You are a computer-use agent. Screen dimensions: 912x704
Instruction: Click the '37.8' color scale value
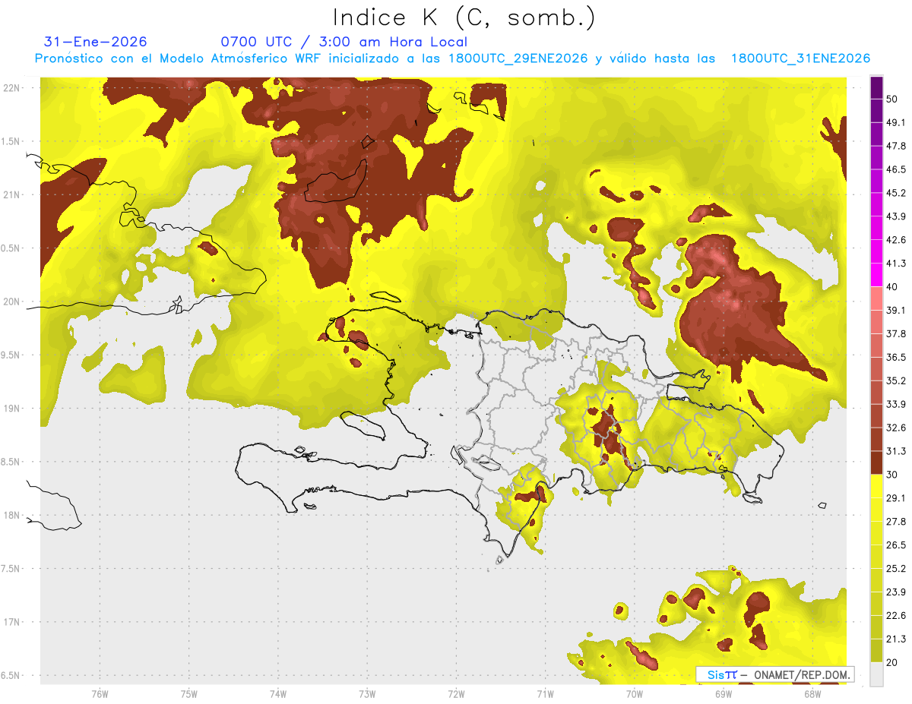(896, 333)
